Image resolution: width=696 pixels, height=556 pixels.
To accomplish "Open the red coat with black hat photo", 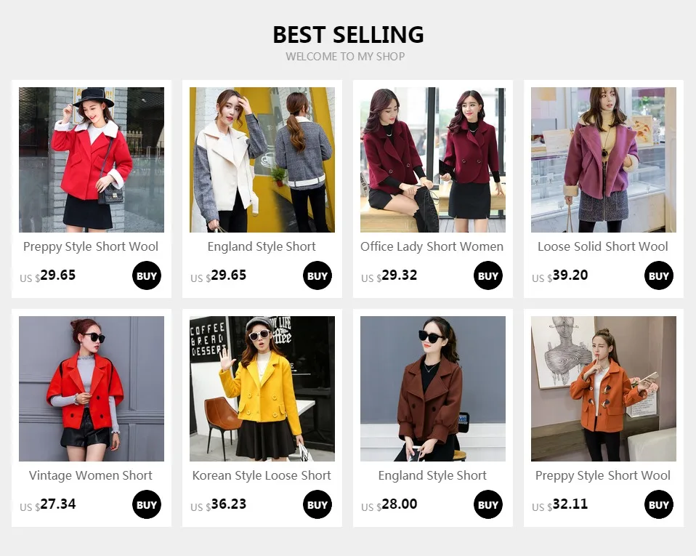I will coord(92,160).
